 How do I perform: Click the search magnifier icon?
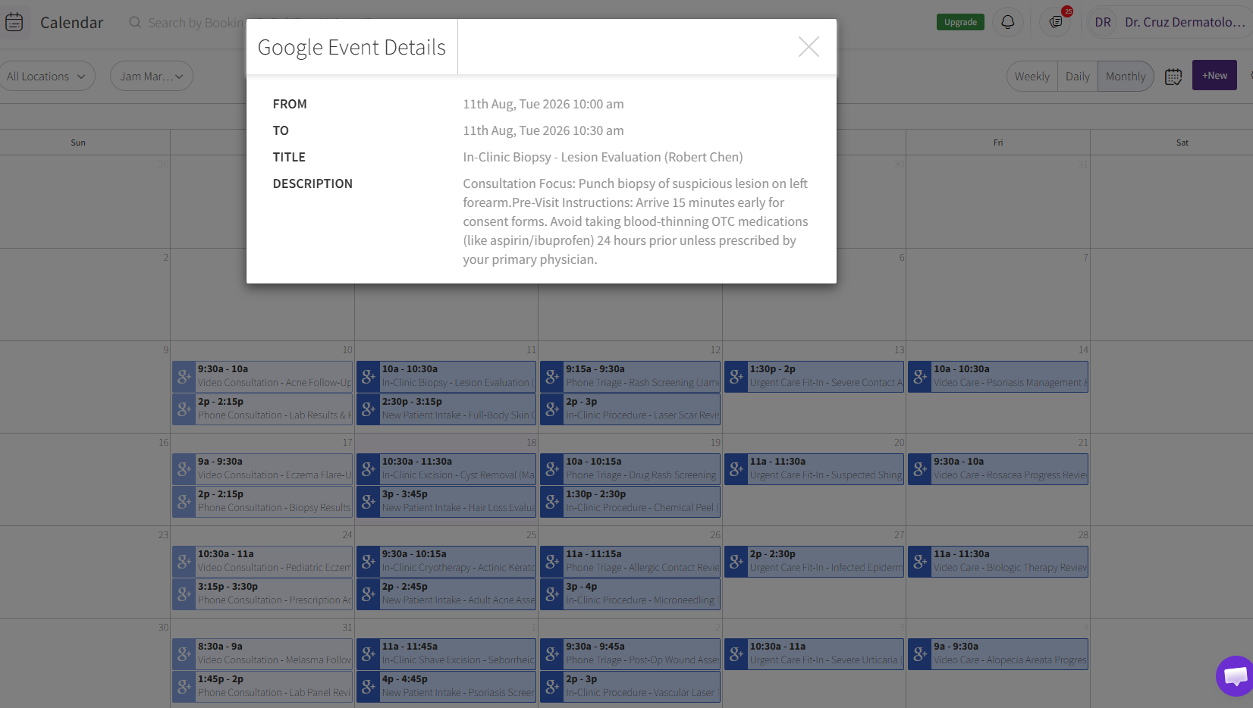pos(135,23)
